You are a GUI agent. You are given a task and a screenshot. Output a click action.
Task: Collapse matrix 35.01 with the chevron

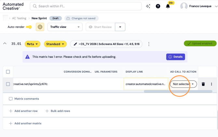5,44
